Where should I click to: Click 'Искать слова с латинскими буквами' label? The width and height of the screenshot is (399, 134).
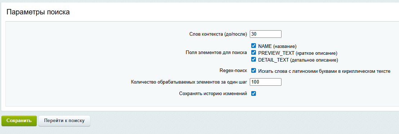(x=324, y=71)
